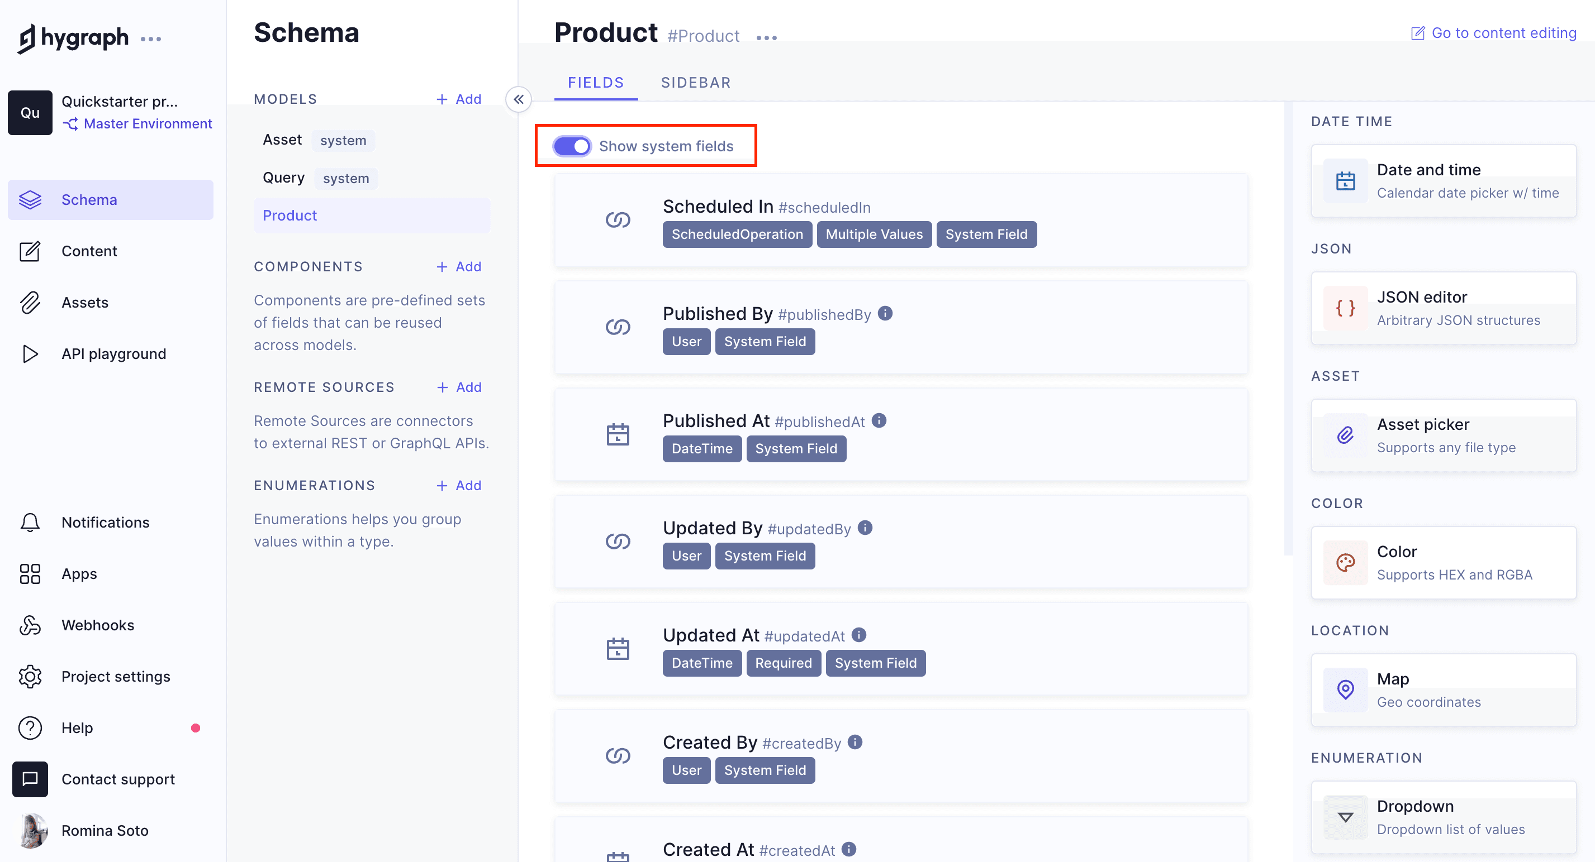The image size is (1595, 862).
Task: Open the Product model options menu
Action: [767, 36]
